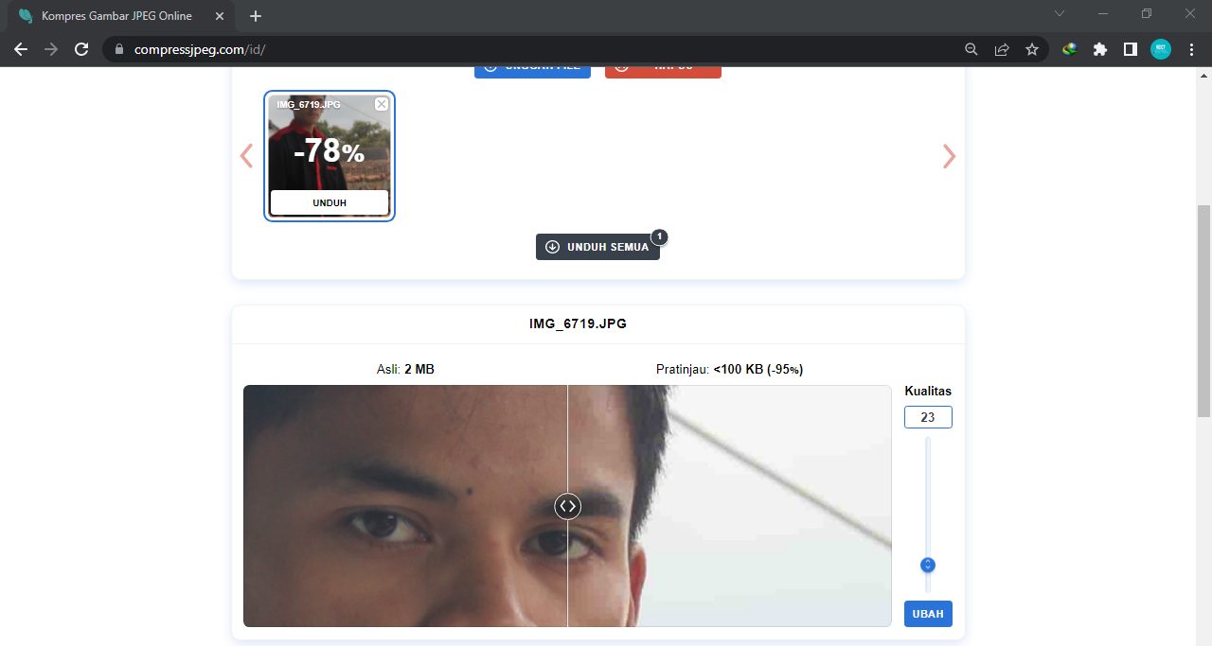Click the Asli: 2 MB label

point(405,369)
